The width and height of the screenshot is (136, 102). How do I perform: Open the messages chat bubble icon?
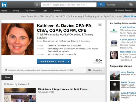(x=131, y=4)
